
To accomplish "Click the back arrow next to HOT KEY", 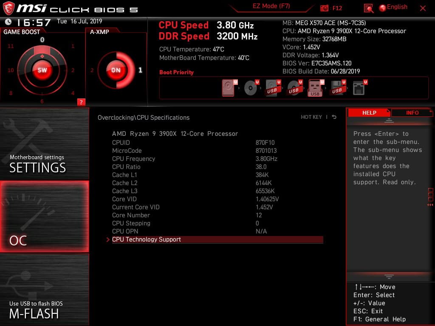I will pos(334,117).
